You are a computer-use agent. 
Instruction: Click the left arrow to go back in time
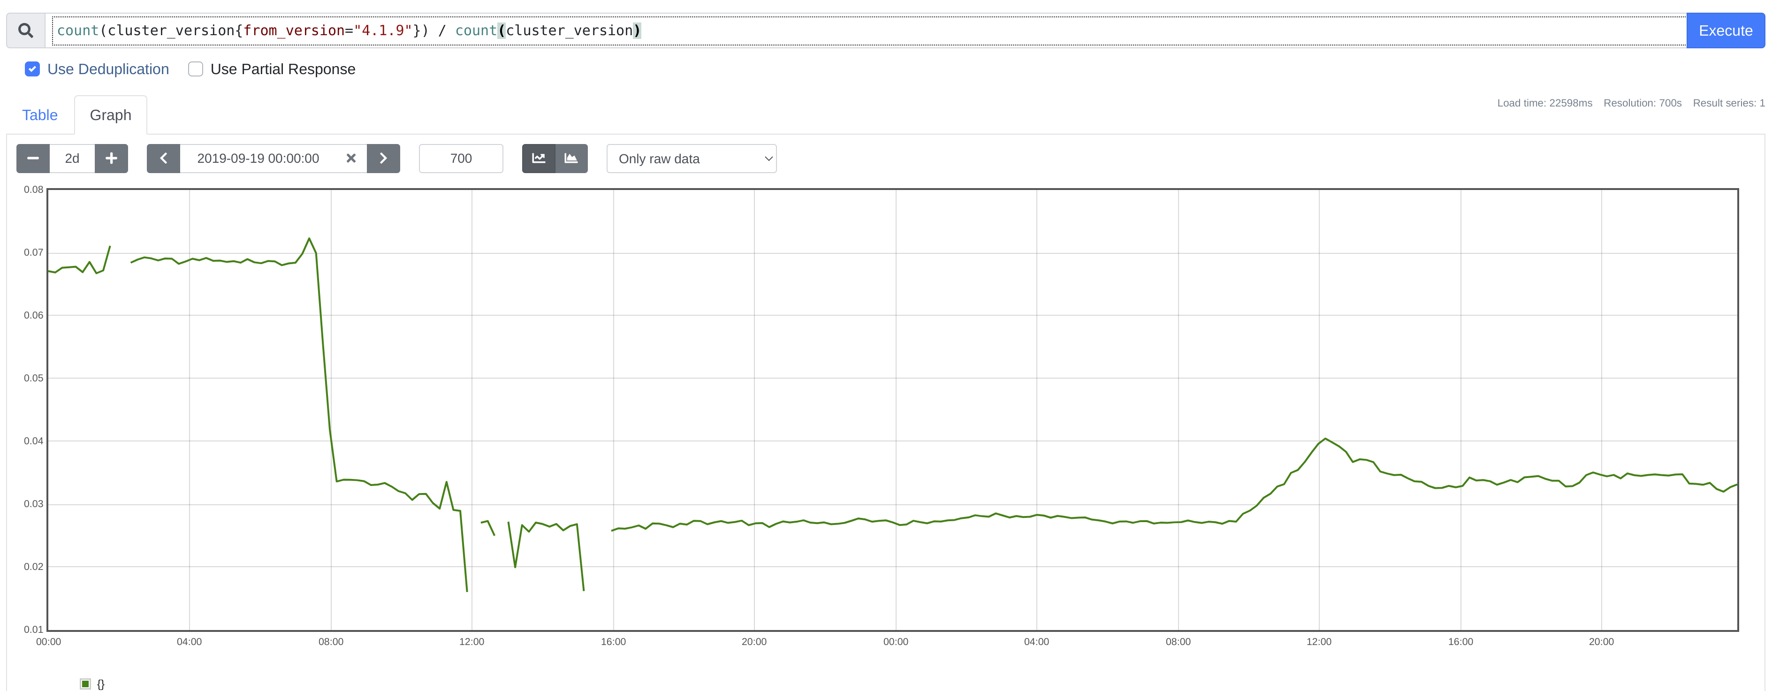click(164, 158)
